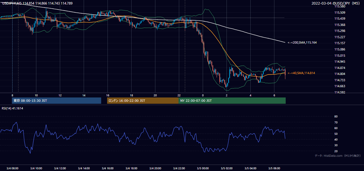
Task: Select the NY 22:00-07:00 JST session bar
Action: (232, 101)
